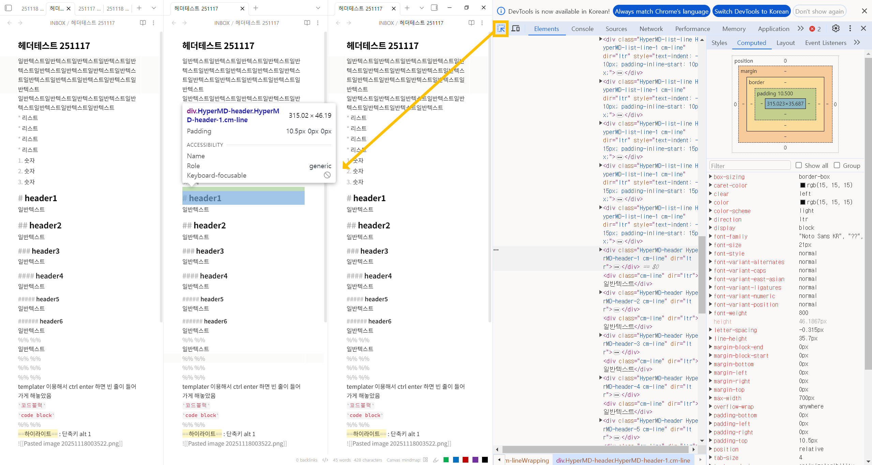Show more DevTools tabs with chevrons
This screenshot has width=872, height=465.
800,29
